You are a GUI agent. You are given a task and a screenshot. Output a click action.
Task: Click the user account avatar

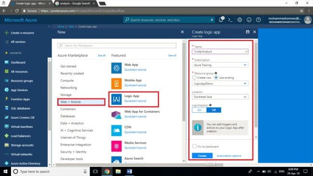308,20
